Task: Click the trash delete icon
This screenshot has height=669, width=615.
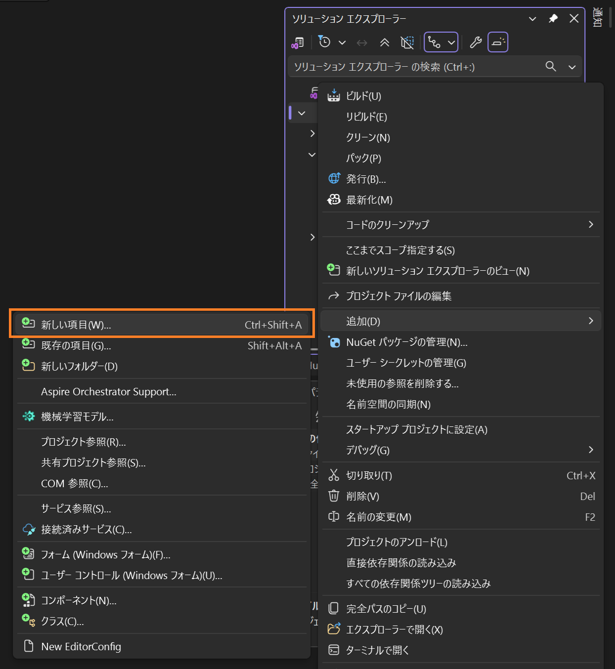Action: click(x=334, y=496)
